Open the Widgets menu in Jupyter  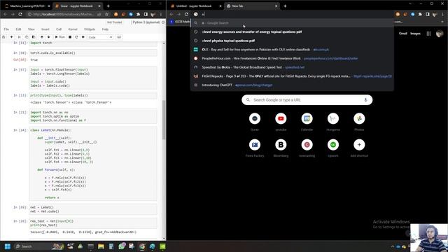(x=90, y=29)
